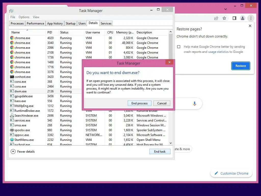This screenshot has height=196, width=261.
Task: Click the process list scroll-down arrow
Action: point(171,143)
